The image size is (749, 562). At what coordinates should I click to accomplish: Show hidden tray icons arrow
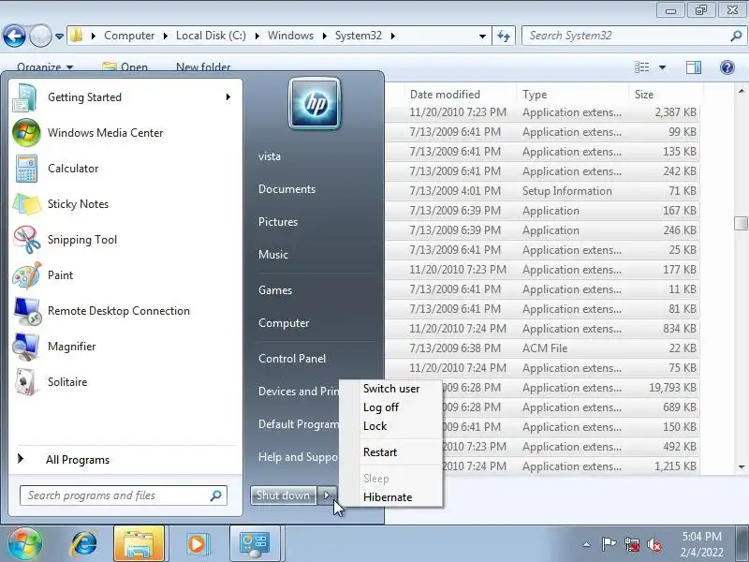587,544
